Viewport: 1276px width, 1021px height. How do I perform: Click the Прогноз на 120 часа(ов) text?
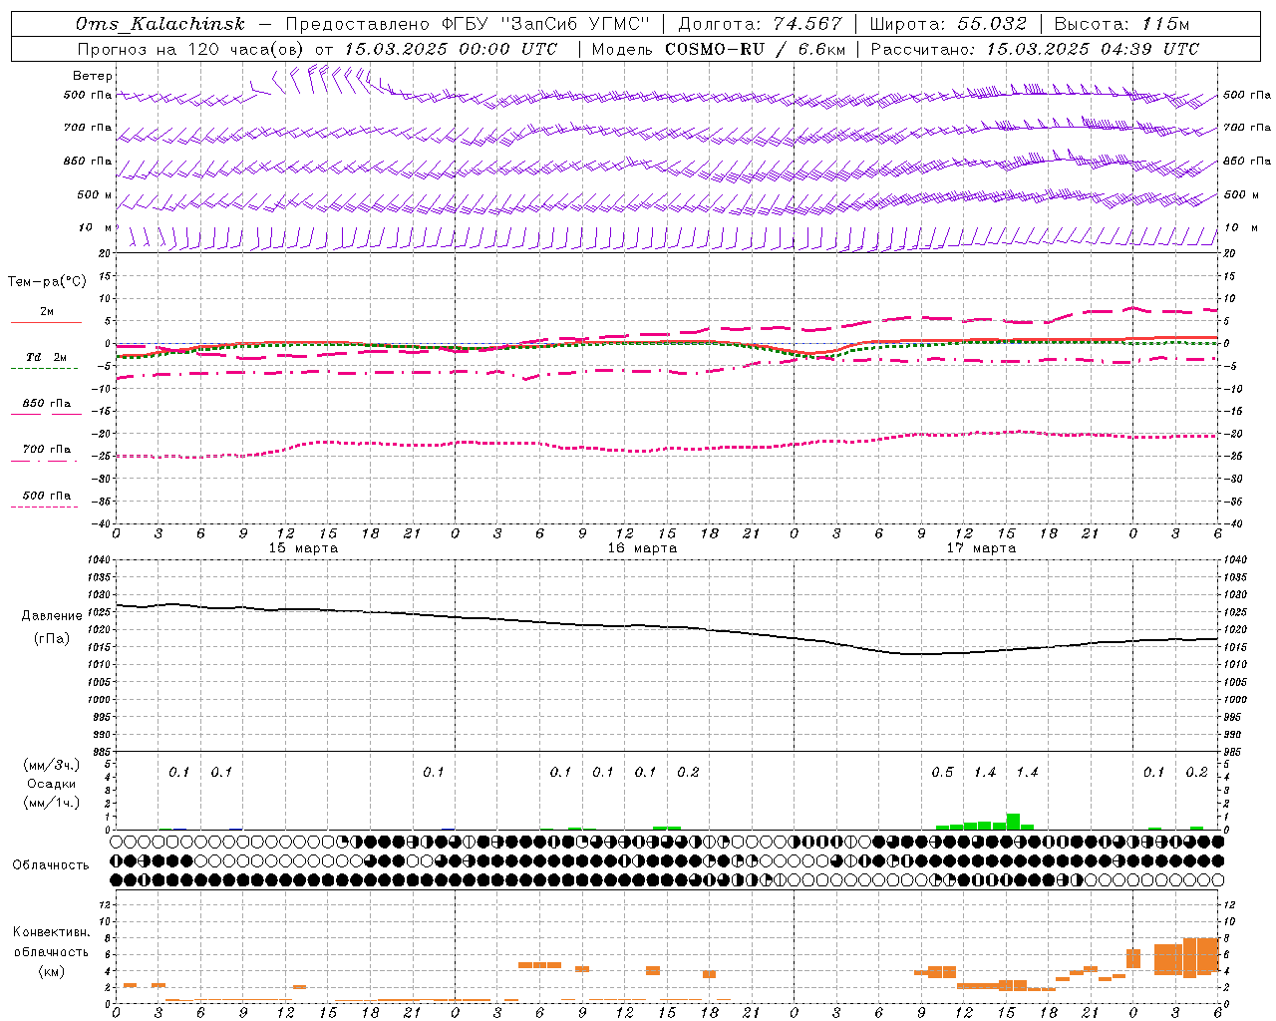pyautogui.click(x=192, y=49)
